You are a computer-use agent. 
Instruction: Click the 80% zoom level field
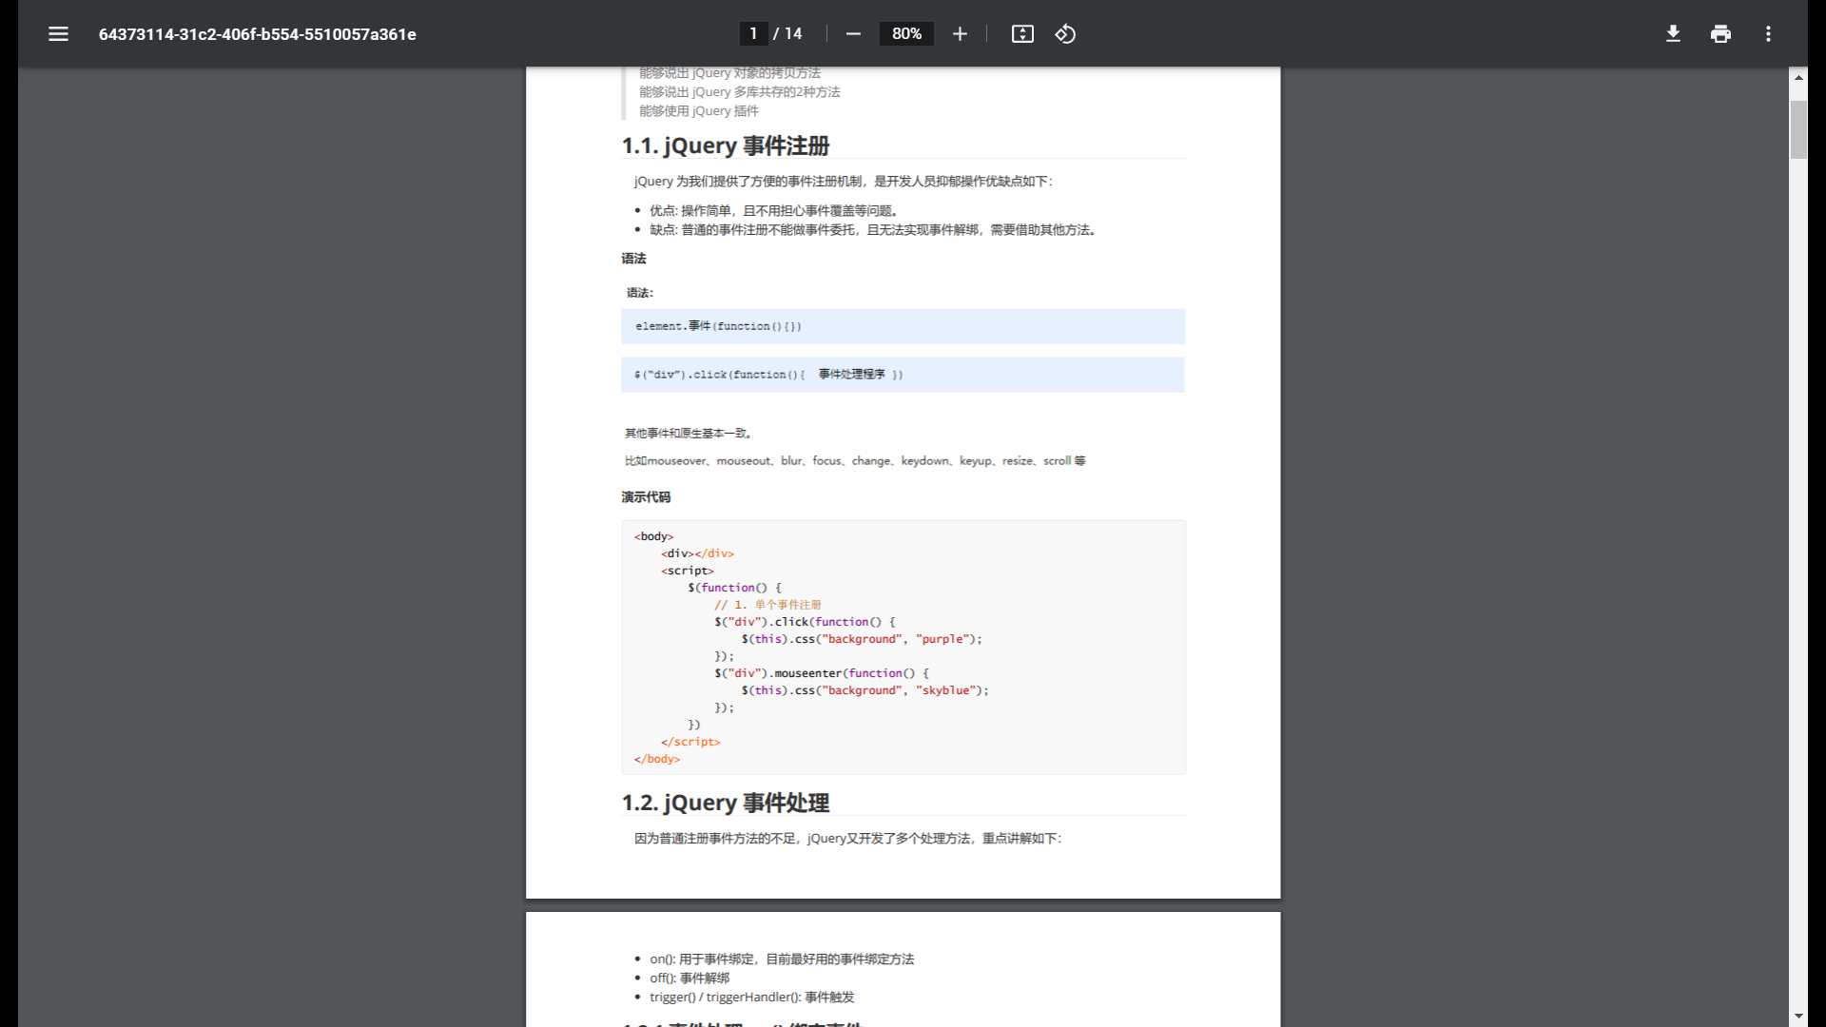906,34
